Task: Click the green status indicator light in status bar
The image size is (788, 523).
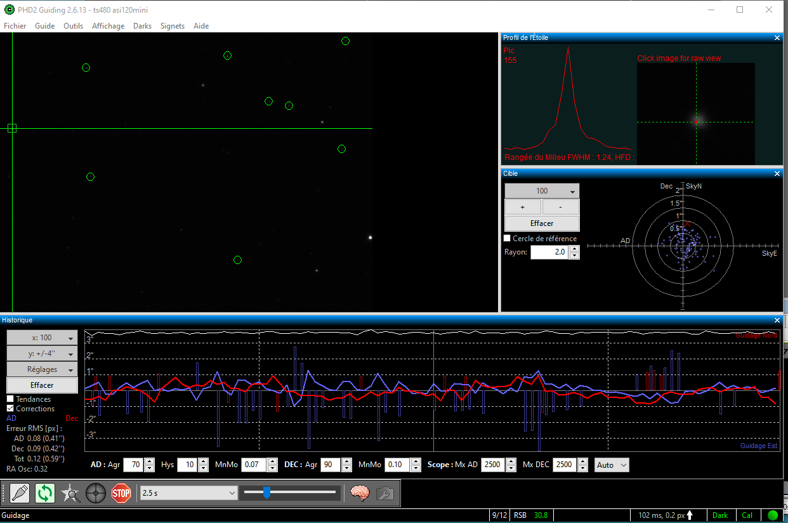Action: click(772, 515)
